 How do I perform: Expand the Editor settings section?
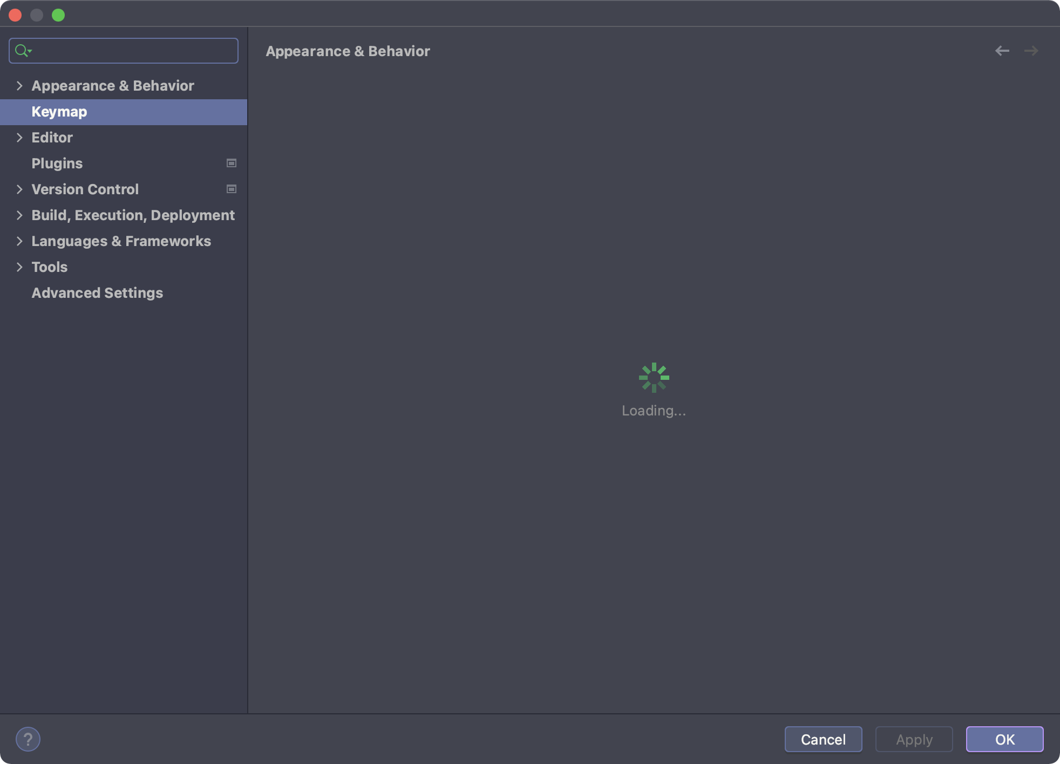19,138
